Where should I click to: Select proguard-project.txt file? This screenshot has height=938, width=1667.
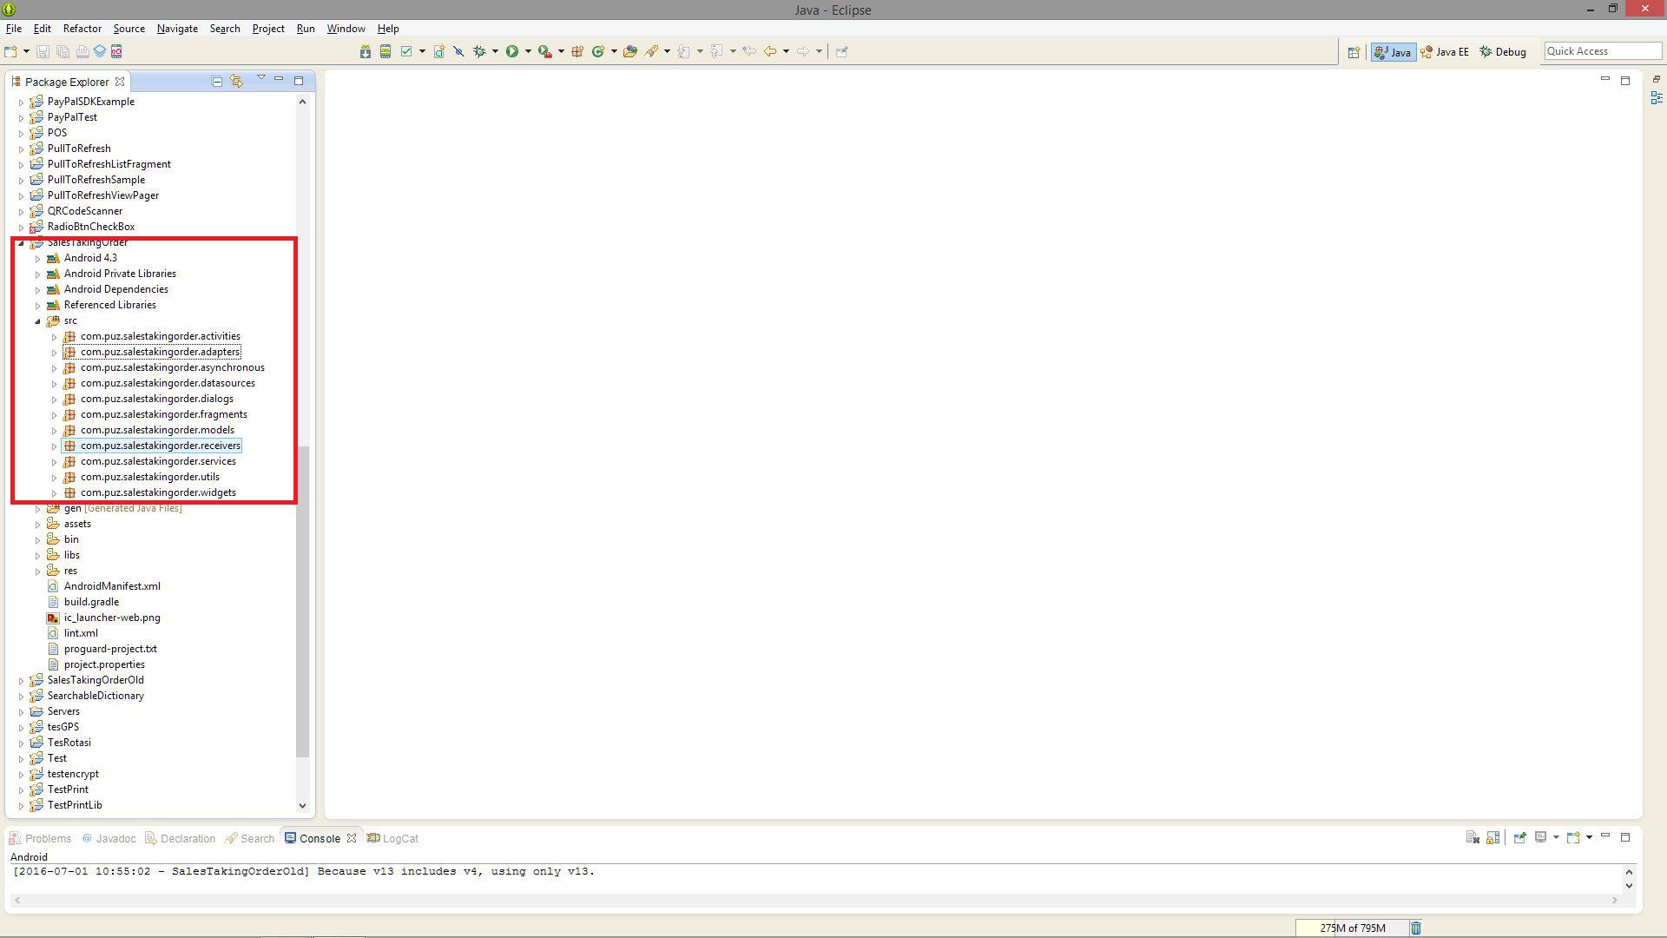pyautogui.click(x=110, y=649)
